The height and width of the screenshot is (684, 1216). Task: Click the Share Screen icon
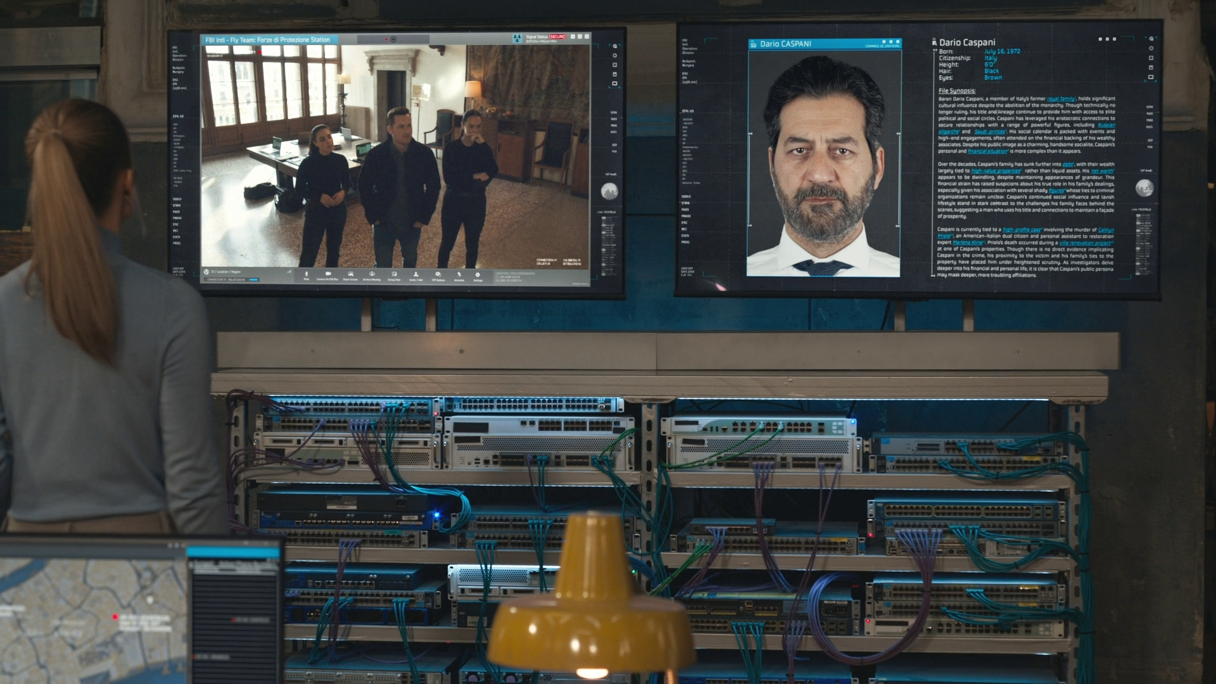point(350,274)
